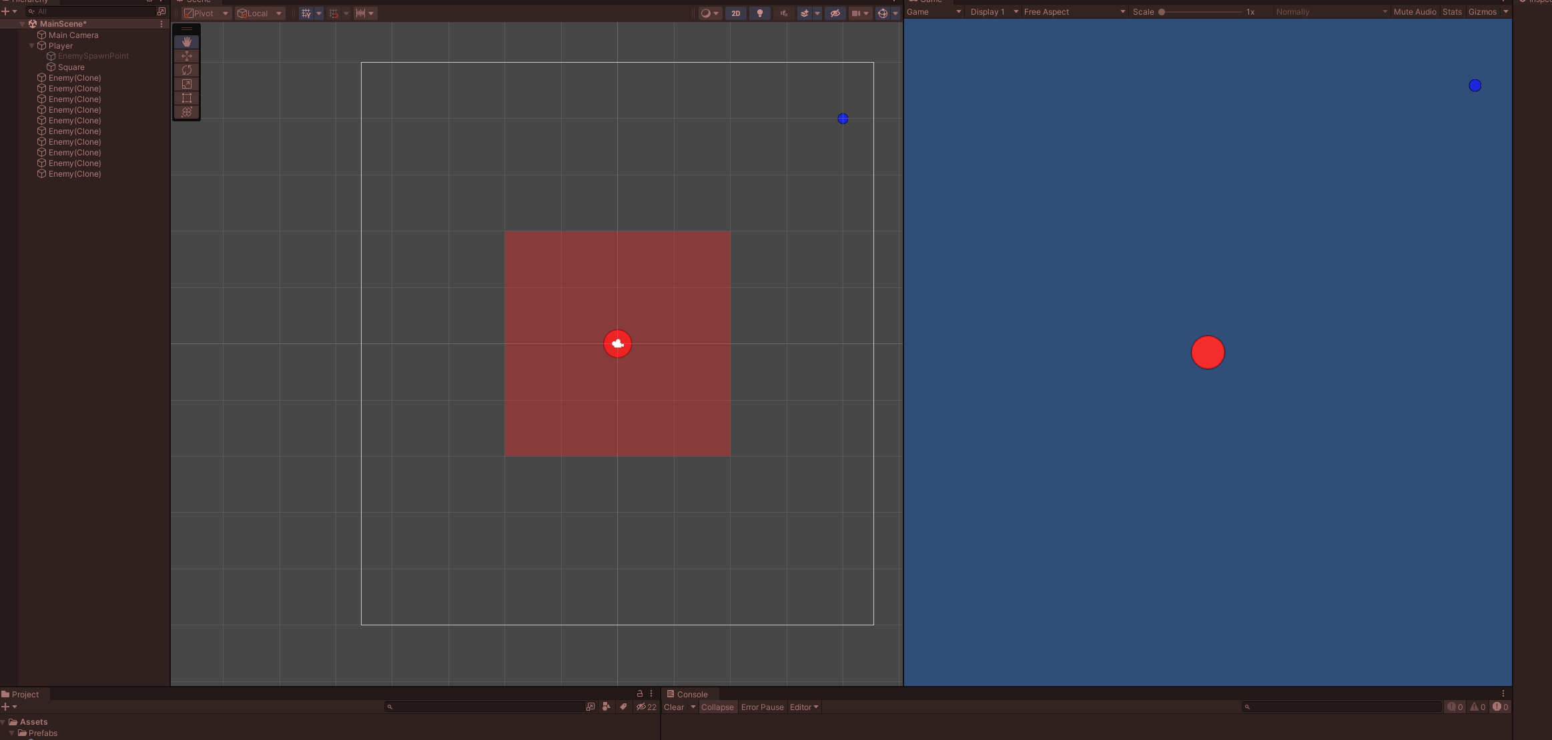Toggle scene audio mute icon
Screen dimensions: 1552x740
784,13
